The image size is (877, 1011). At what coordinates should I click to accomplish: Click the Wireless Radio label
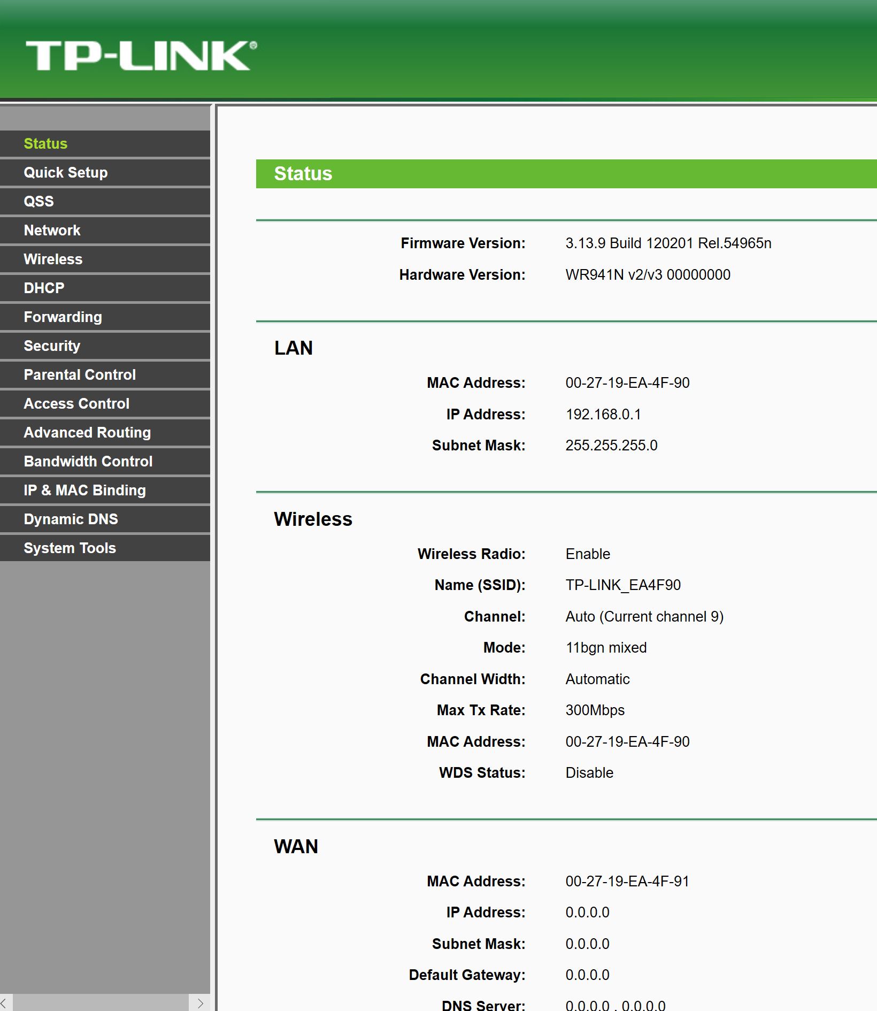[472, 554]
